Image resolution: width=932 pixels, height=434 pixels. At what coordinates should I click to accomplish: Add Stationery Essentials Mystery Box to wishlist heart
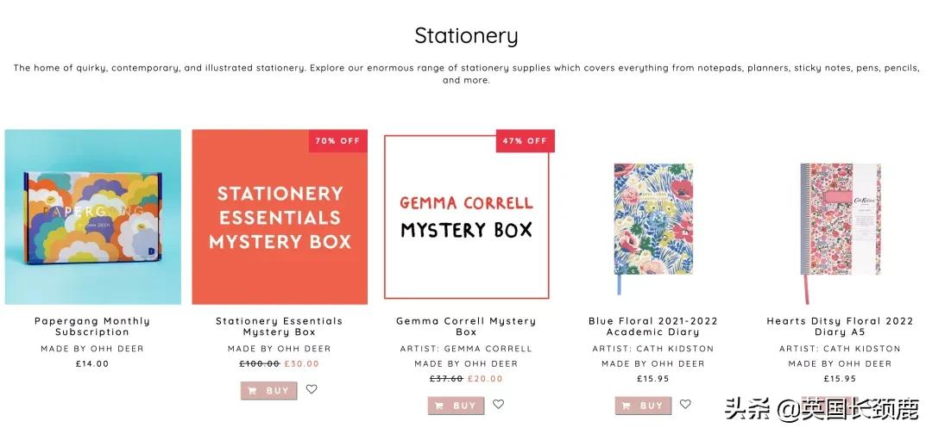(312, 389)
